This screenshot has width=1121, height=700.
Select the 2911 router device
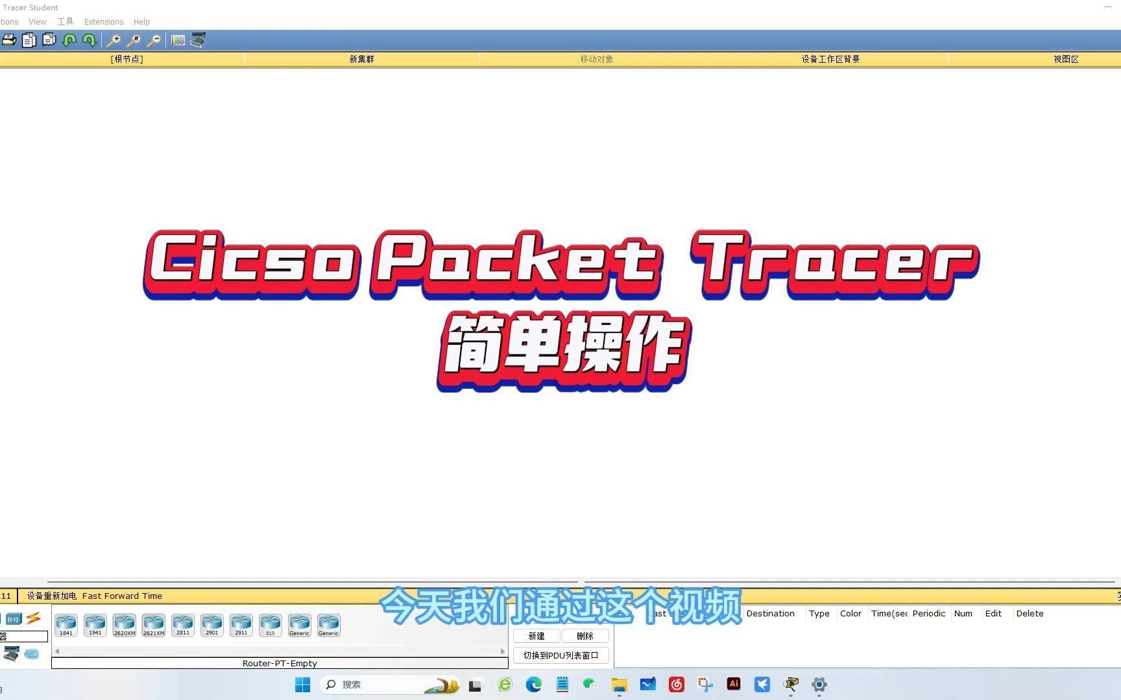(241, 625)
